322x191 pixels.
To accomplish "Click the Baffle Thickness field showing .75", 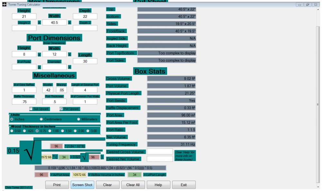I will tap(24, 102).
